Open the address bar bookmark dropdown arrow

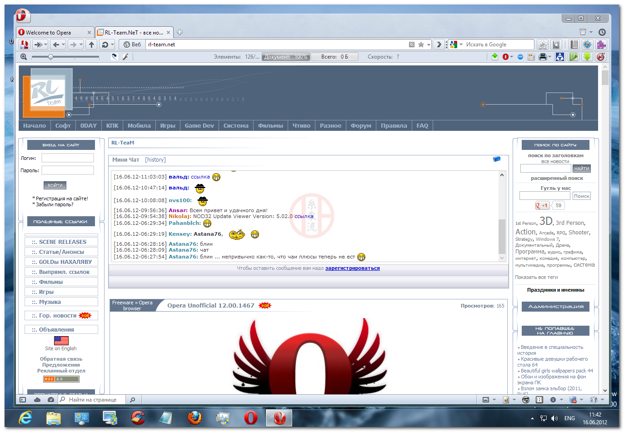click(428, 45)
